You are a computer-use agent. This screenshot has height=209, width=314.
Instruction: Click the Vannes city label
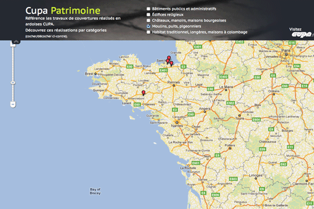(150, 104)
